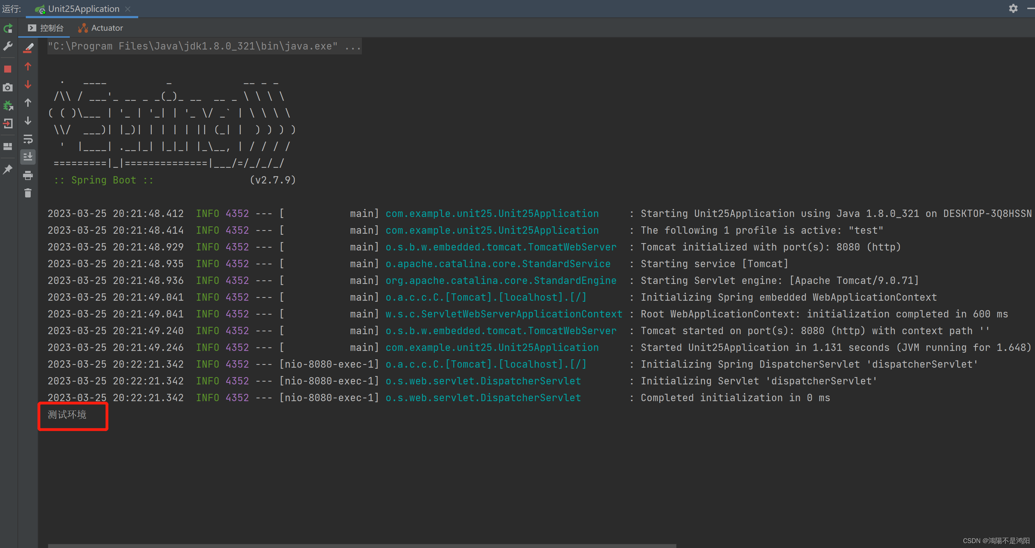Viewport: 1035px width, 548px height.
Task: Toggle soft-wrap for console lines
Action: [28, 140]
